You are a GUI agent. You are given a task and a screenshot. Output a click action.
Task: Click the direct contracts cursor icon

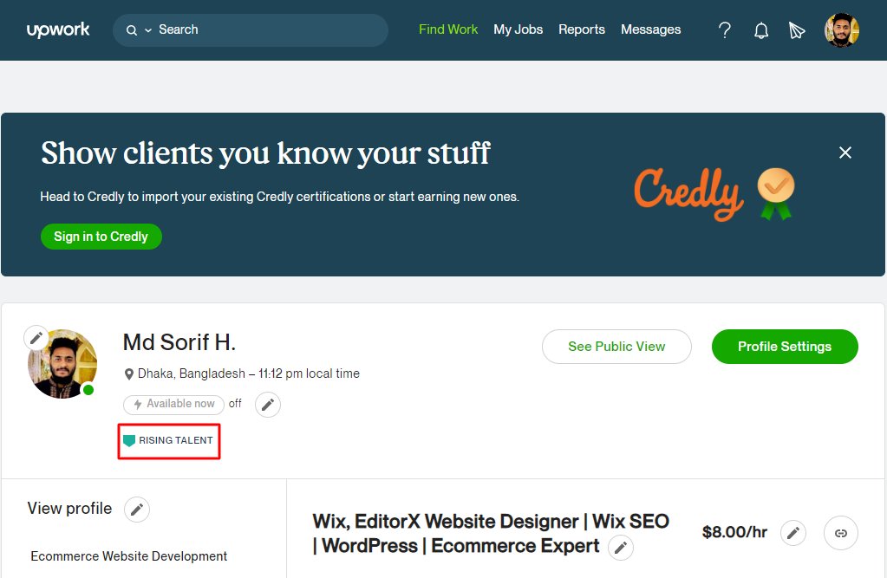tap(797, 30)
